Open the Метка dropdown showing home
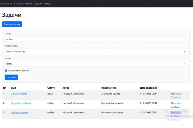Image resolution: width=193 pixels, height=128 pixels. 96,64
